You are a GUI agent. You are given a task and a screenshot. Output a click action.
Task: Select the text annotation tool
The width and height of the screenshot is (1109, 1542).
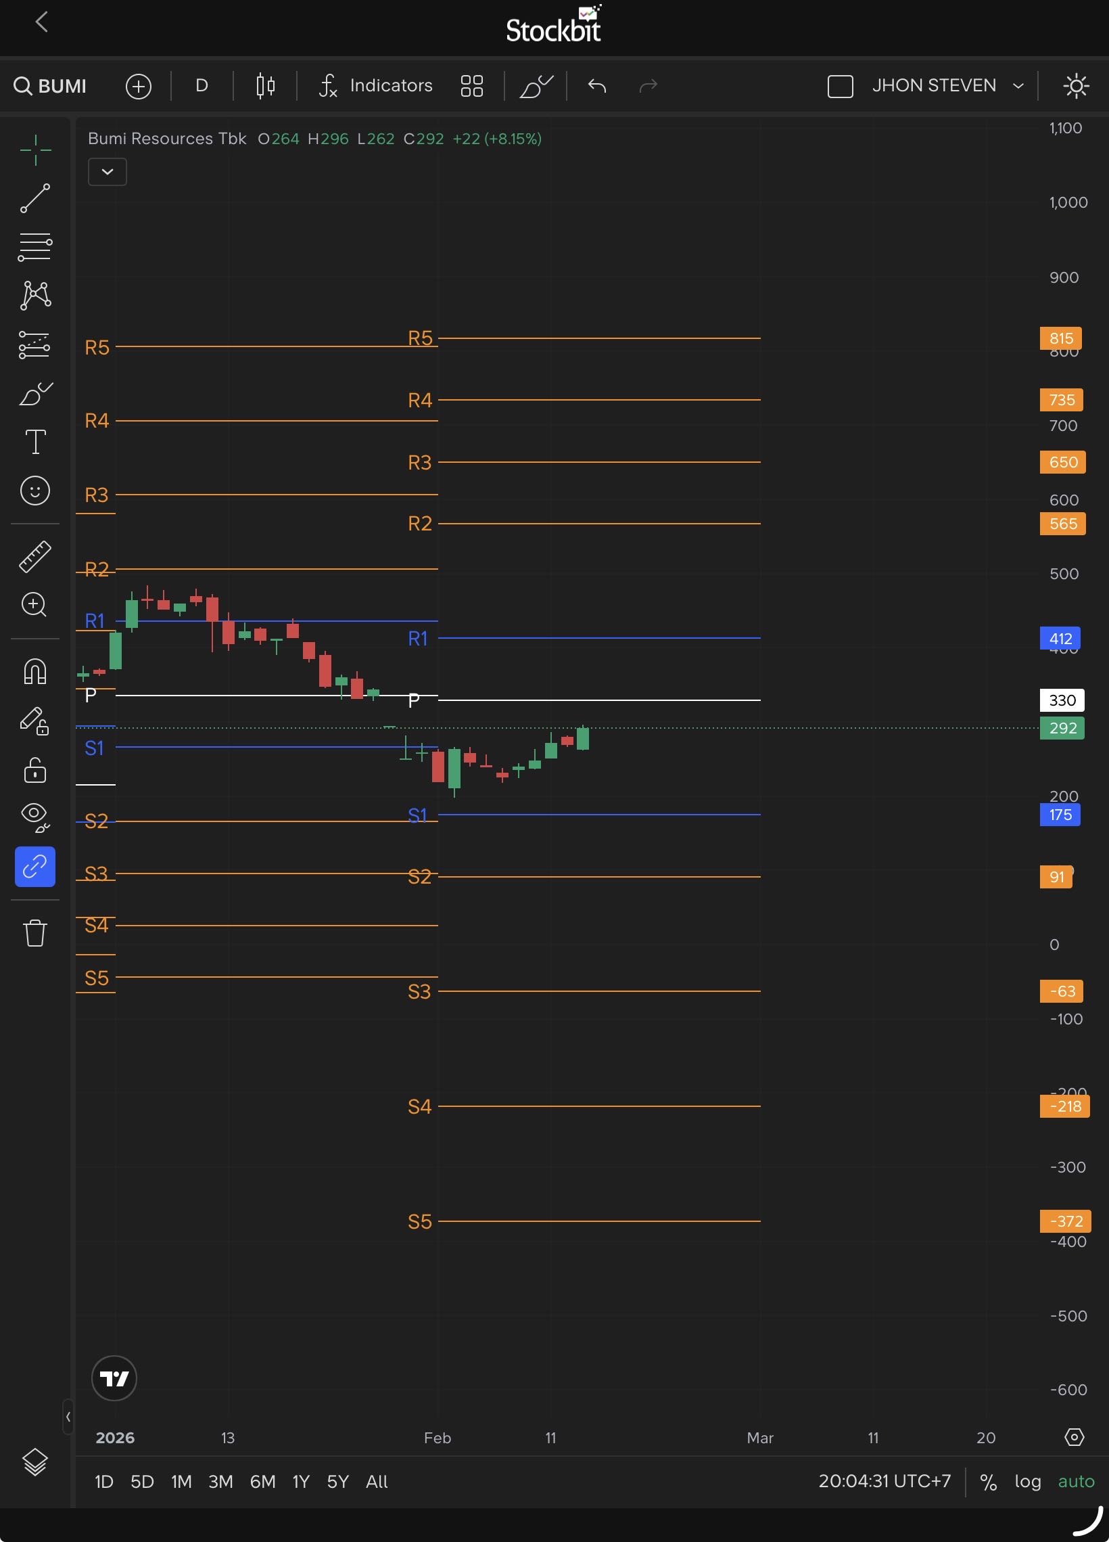34,442
